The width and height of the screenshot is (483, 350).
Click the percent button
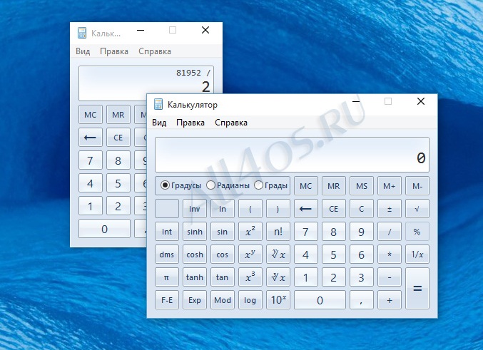pyautogui.click(x=417, y=232)
